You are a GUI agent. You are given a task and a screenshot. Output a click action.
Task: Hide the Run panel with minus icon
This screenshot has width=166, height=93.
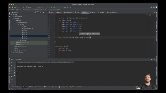[154, 60]
